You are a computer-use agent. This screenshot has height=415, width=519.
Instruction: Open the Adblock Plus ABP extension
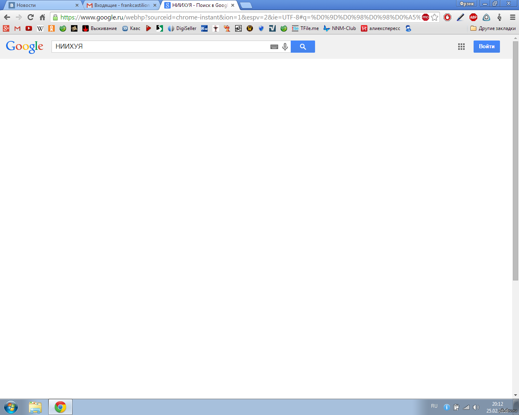point(473,17)
